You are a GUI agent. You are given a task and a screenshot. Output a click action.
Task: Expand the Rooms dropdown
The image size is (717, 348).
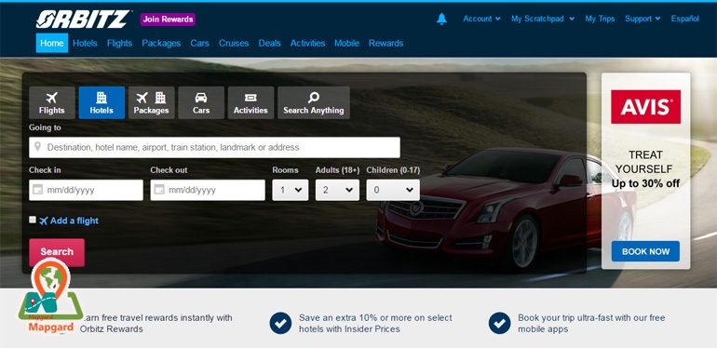(291, 190)
